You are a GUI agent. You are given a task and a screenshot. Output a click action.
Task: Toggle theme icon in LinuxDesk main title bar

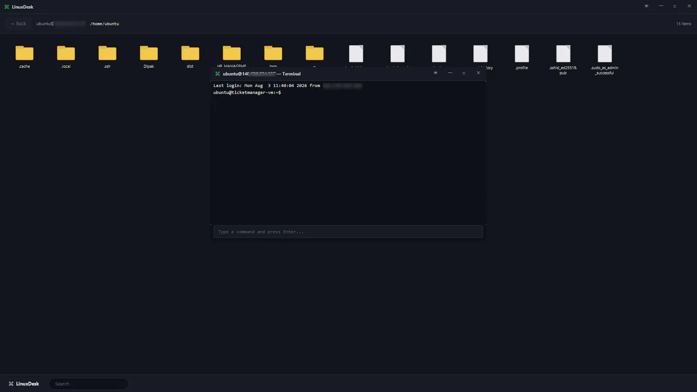(x=646, y=6)
